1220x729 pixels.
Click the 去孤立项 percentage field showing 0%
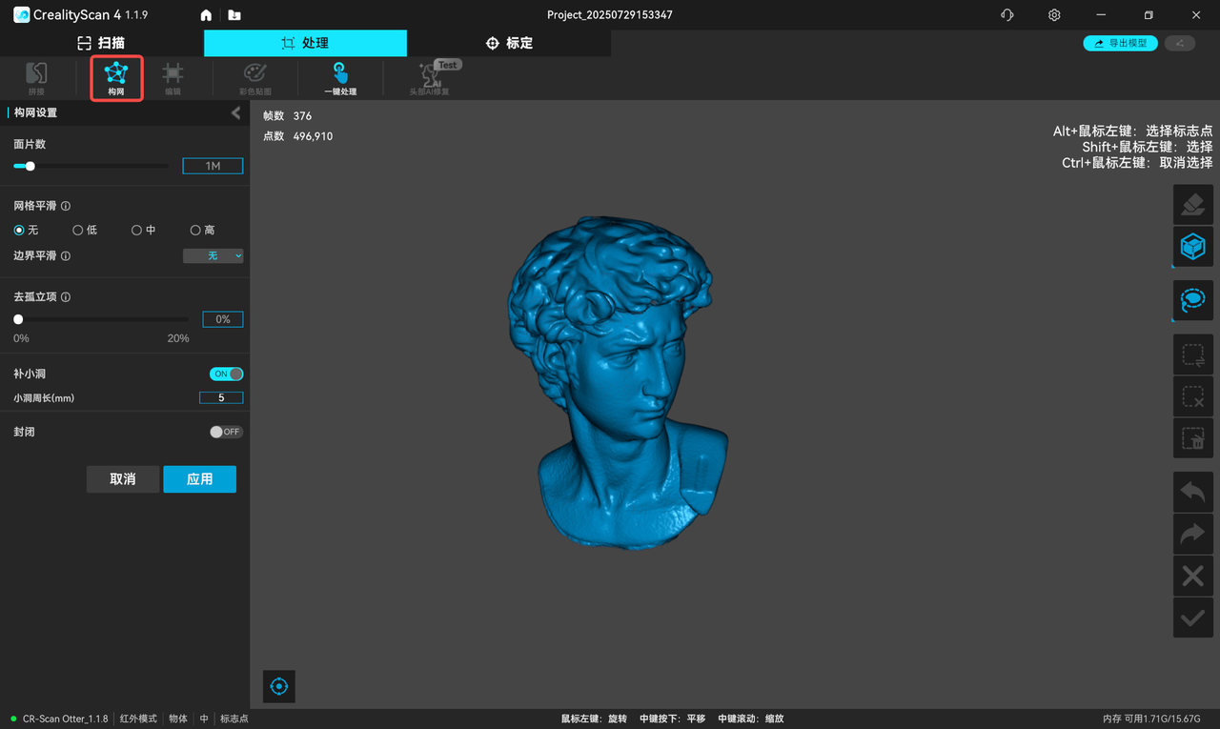[x=223, y=319]
